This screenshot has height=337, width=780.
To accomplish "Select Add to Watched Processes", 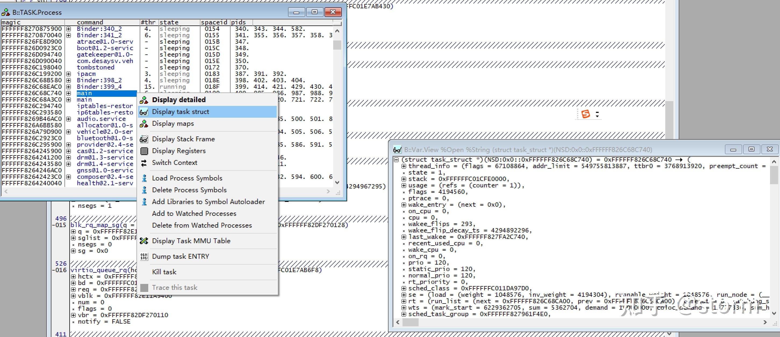I will pyautogui.click(x=194, y=214).
